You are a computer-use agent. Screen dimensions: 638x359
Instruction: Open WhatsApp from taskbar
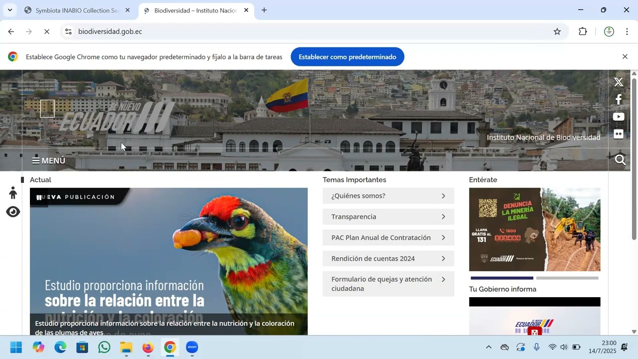coord(104,347)
